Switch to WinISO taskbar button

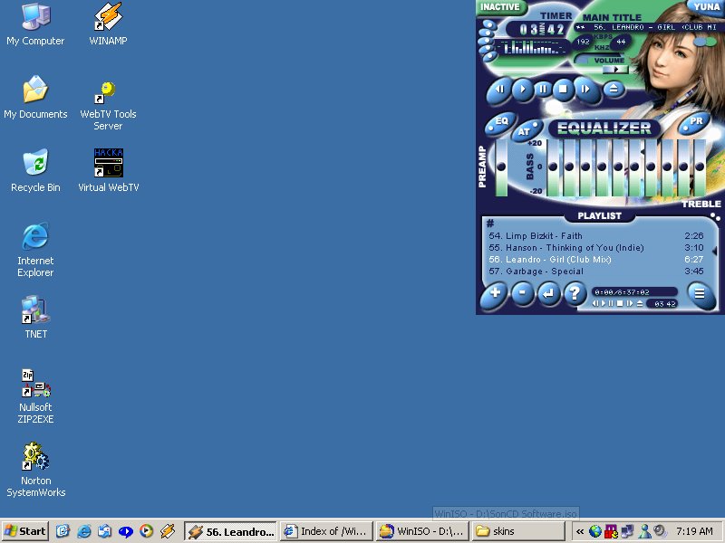coord(421,531)
